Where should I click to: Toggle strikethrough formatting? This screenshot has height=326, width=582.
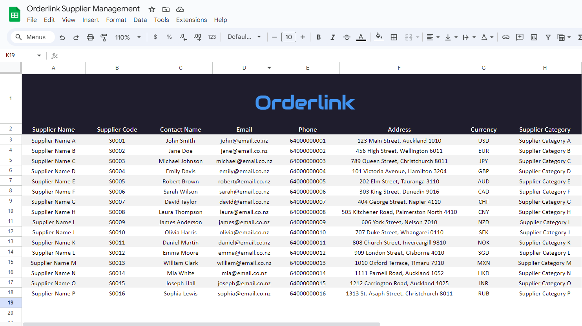(347, 37)
